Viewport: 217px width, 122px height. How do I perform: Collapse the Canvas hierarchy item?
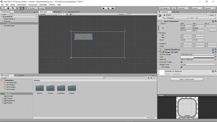[x=3, y=21]
